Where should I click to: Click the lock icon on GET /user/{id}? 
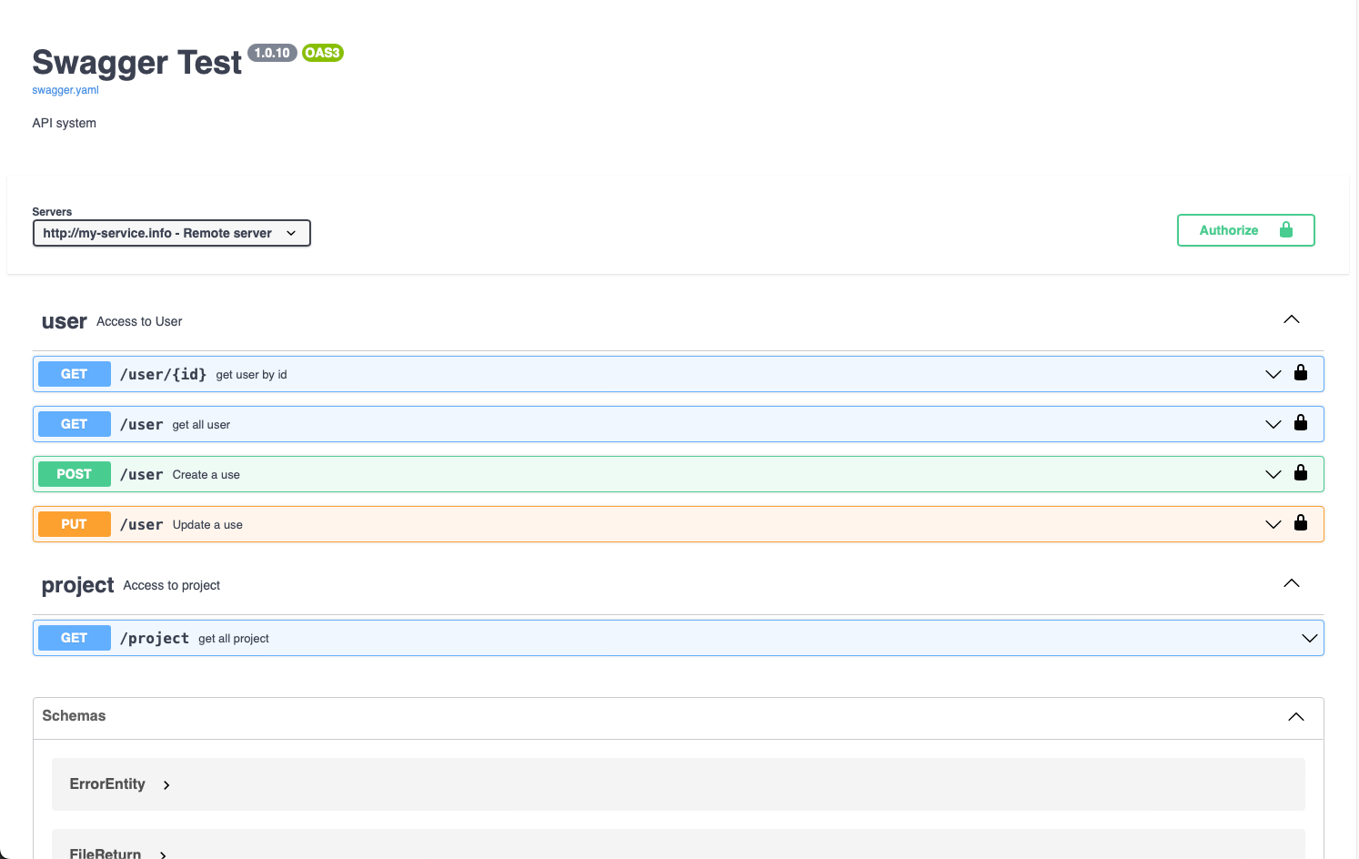click(1301, 373)
